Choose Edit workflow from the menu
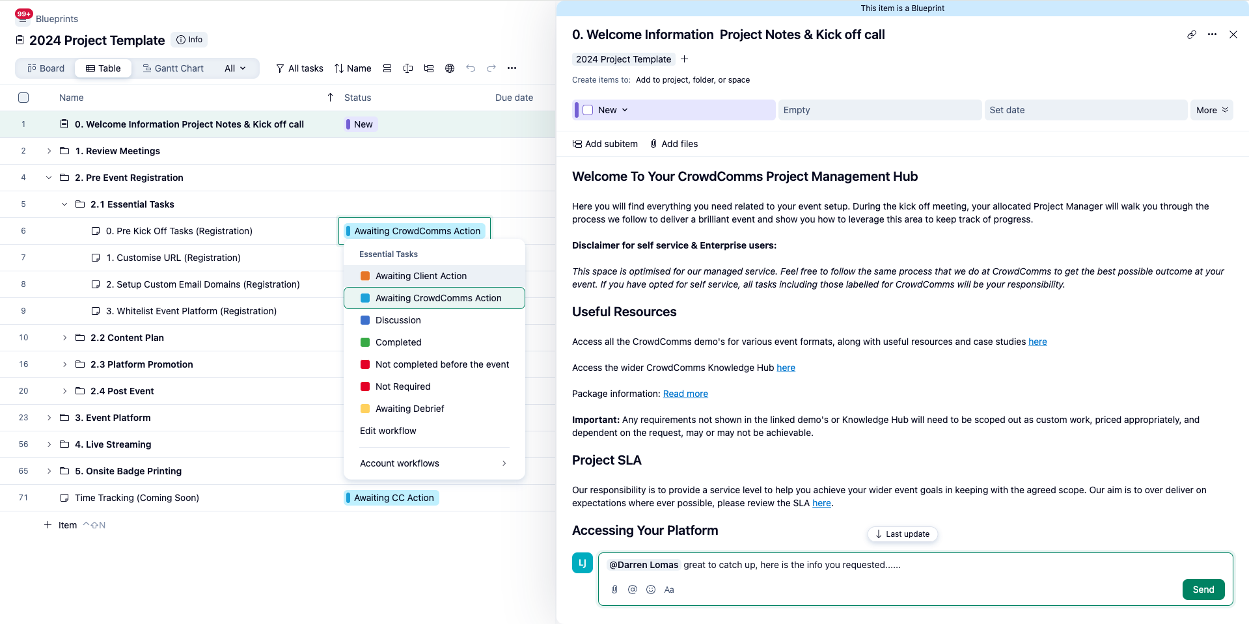This screenshot has width=1249, height=624. point(388,431)
